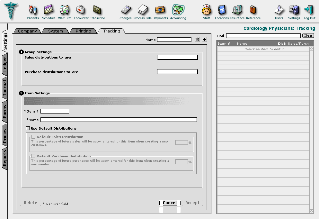
Task: Click the Item # column header
Action: coord(224,44)
